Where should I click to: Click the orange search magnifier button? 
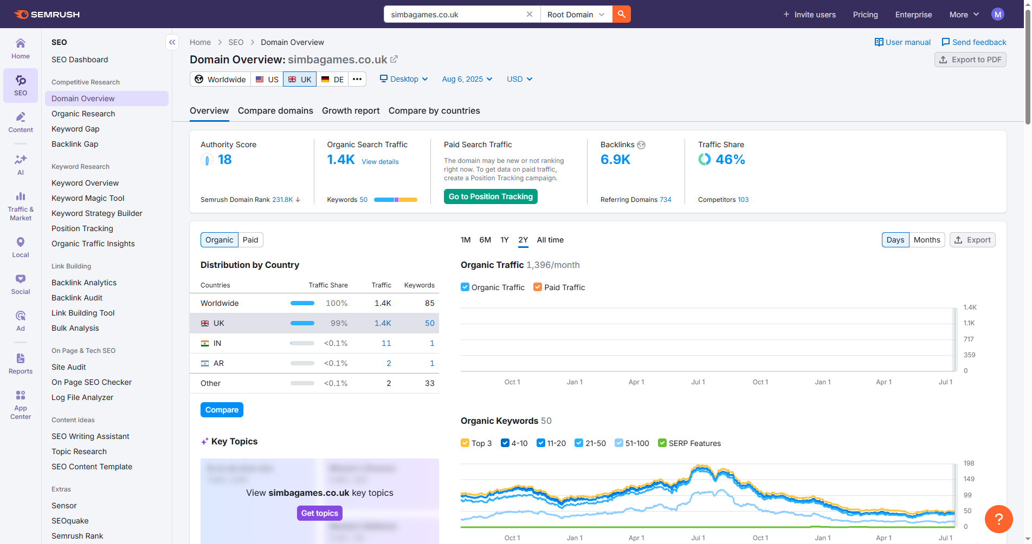pyautogui.click(x=621, y=15)
